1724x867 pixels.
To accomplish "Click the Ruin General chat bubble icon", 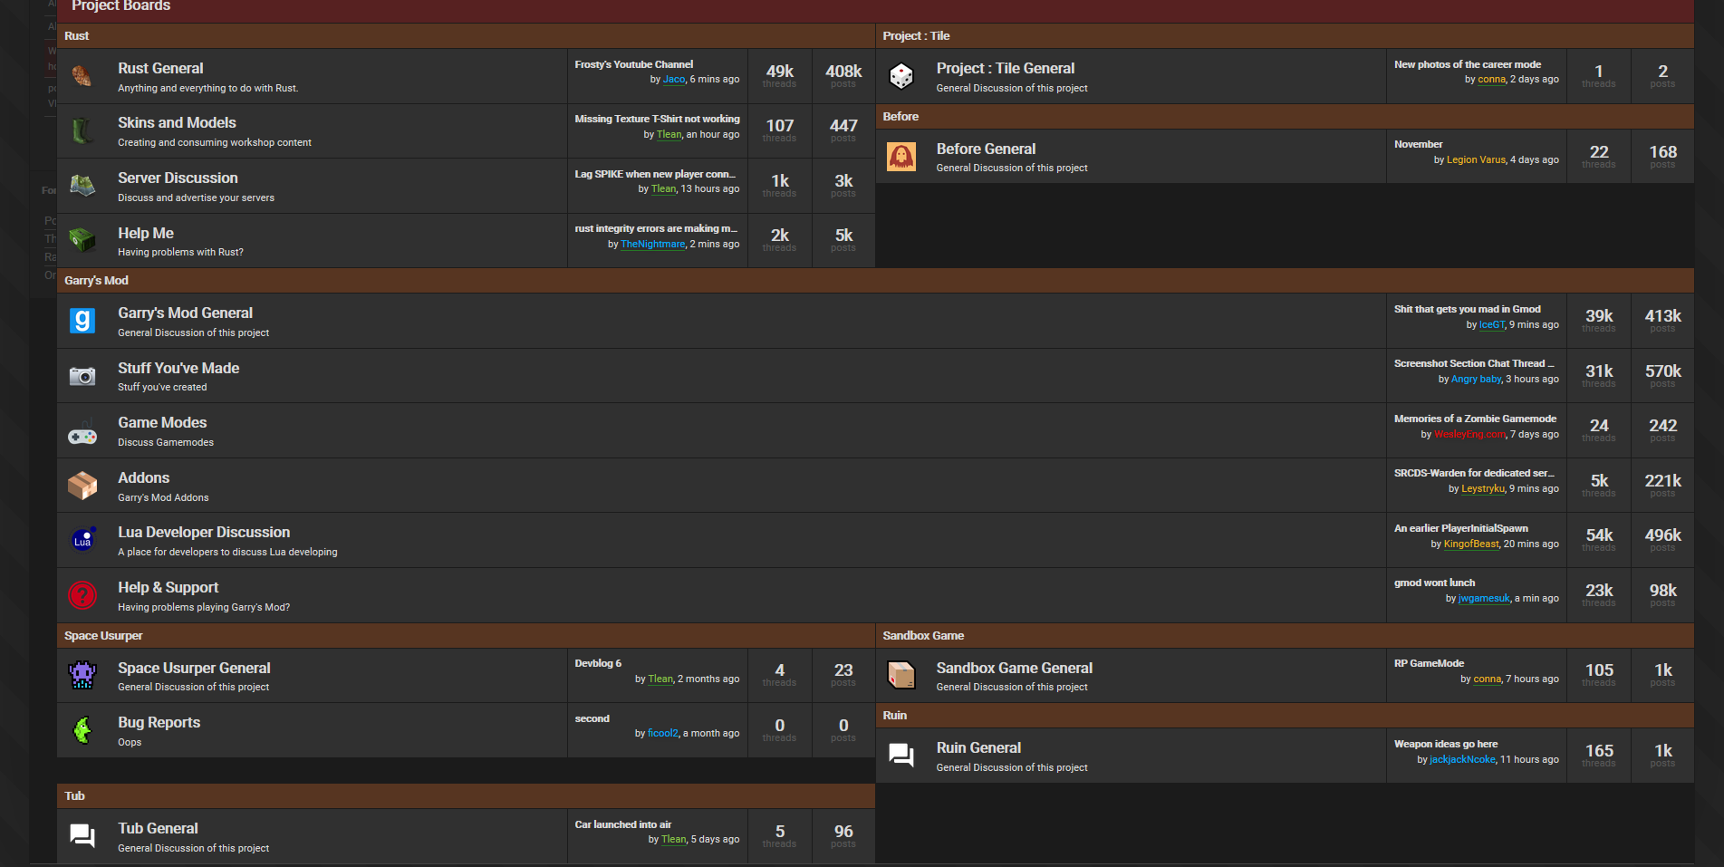I will pos(901,756).
